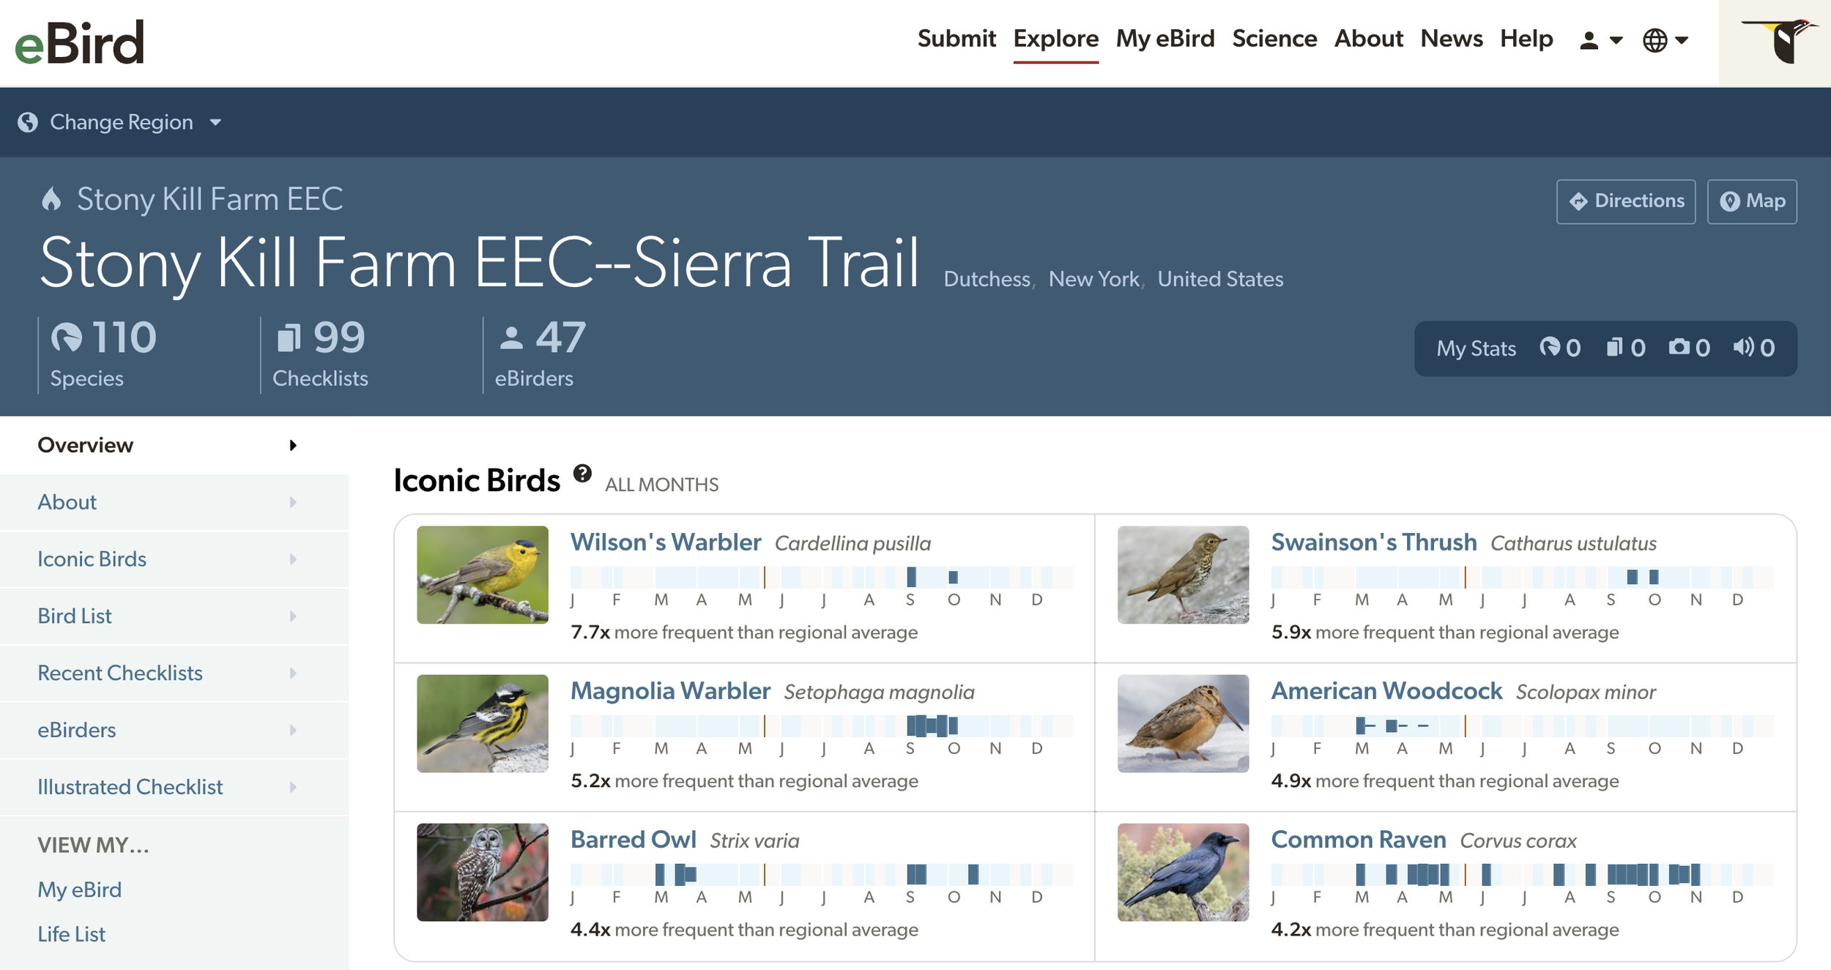This screenshot has width=1831, height=970.
Task: Go to My eBird in top navigation
Action: pos(1165,39)
